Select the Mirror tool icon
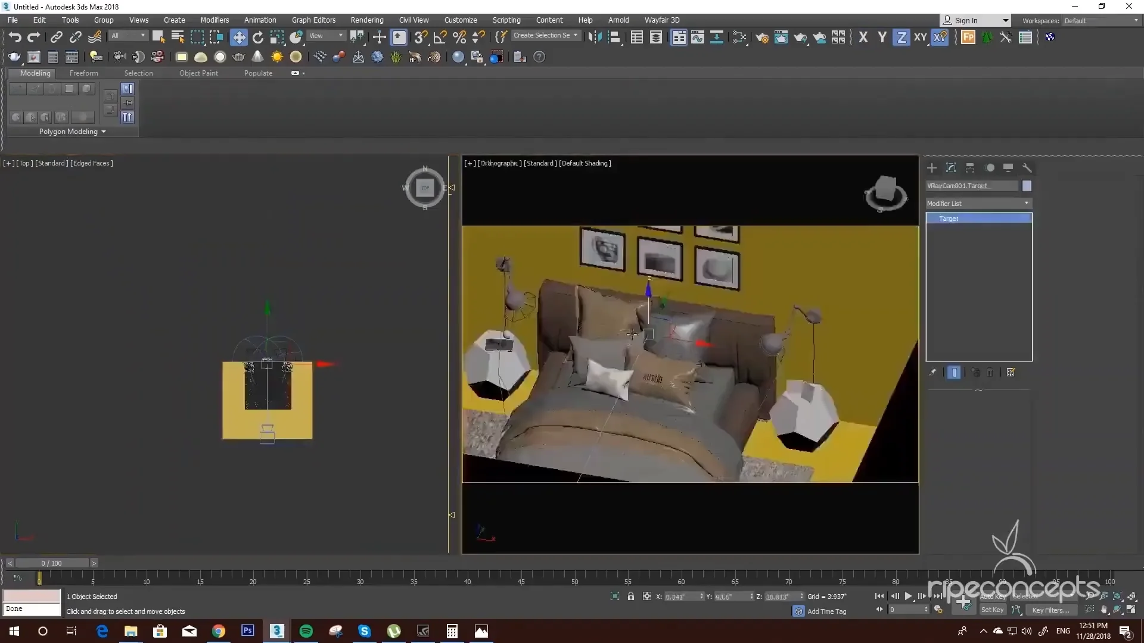Image resolution: width=1144 pixels, height=643 pixels. coord(594,38)
